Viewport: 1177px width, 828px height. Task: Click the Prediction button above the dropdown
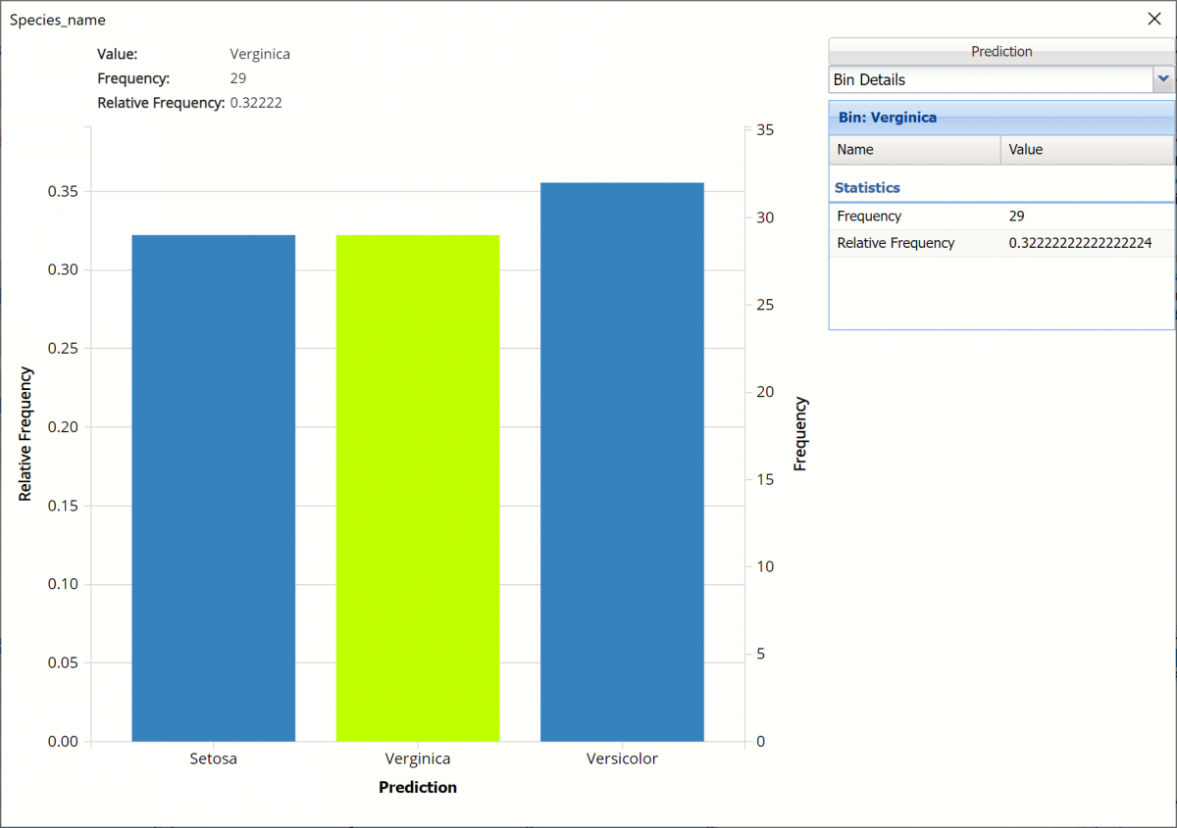coord(1000,52)
